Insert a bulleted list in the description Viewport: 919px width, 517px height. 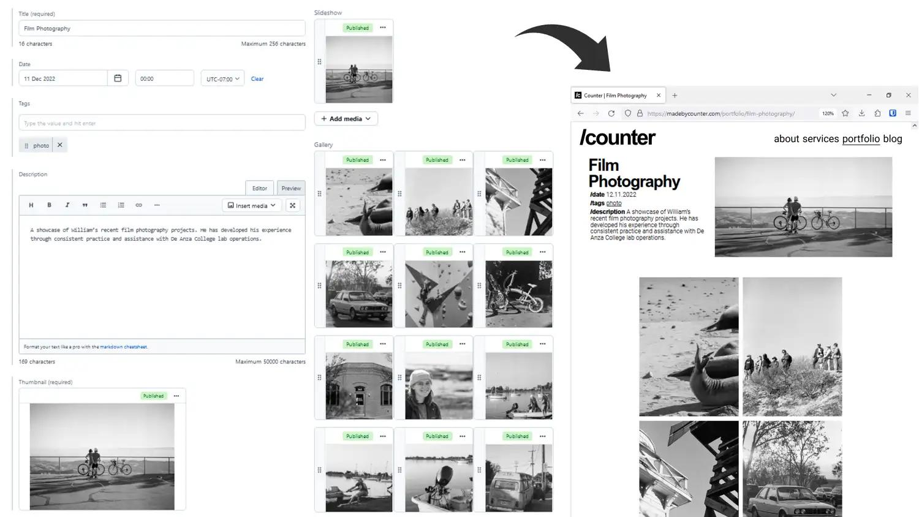pos(103,205)
